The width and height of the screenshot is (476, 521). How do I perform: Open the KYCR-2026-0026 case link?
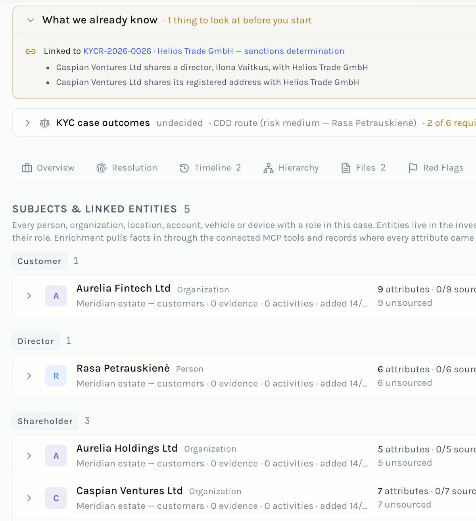coord(117,51)
